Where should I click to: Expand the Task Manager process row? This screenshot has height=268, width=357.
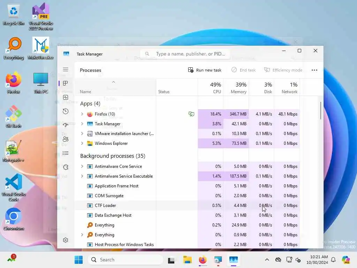(x=82, y=124)
